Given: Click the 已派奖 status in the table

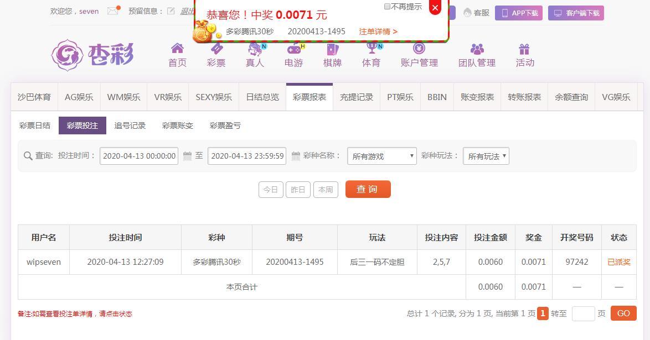Looking at the screenshot, I should [x=618, y=262].
